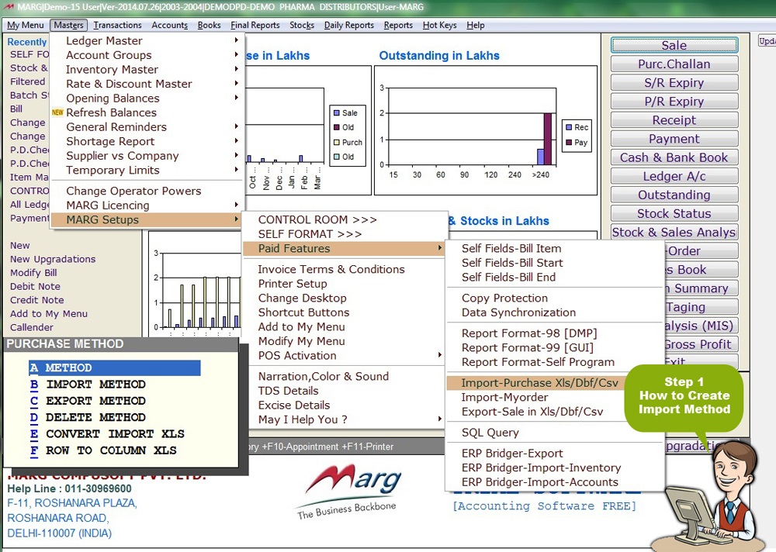
Task: Expand the Opening Balances submenu
Action: (147, 98)
